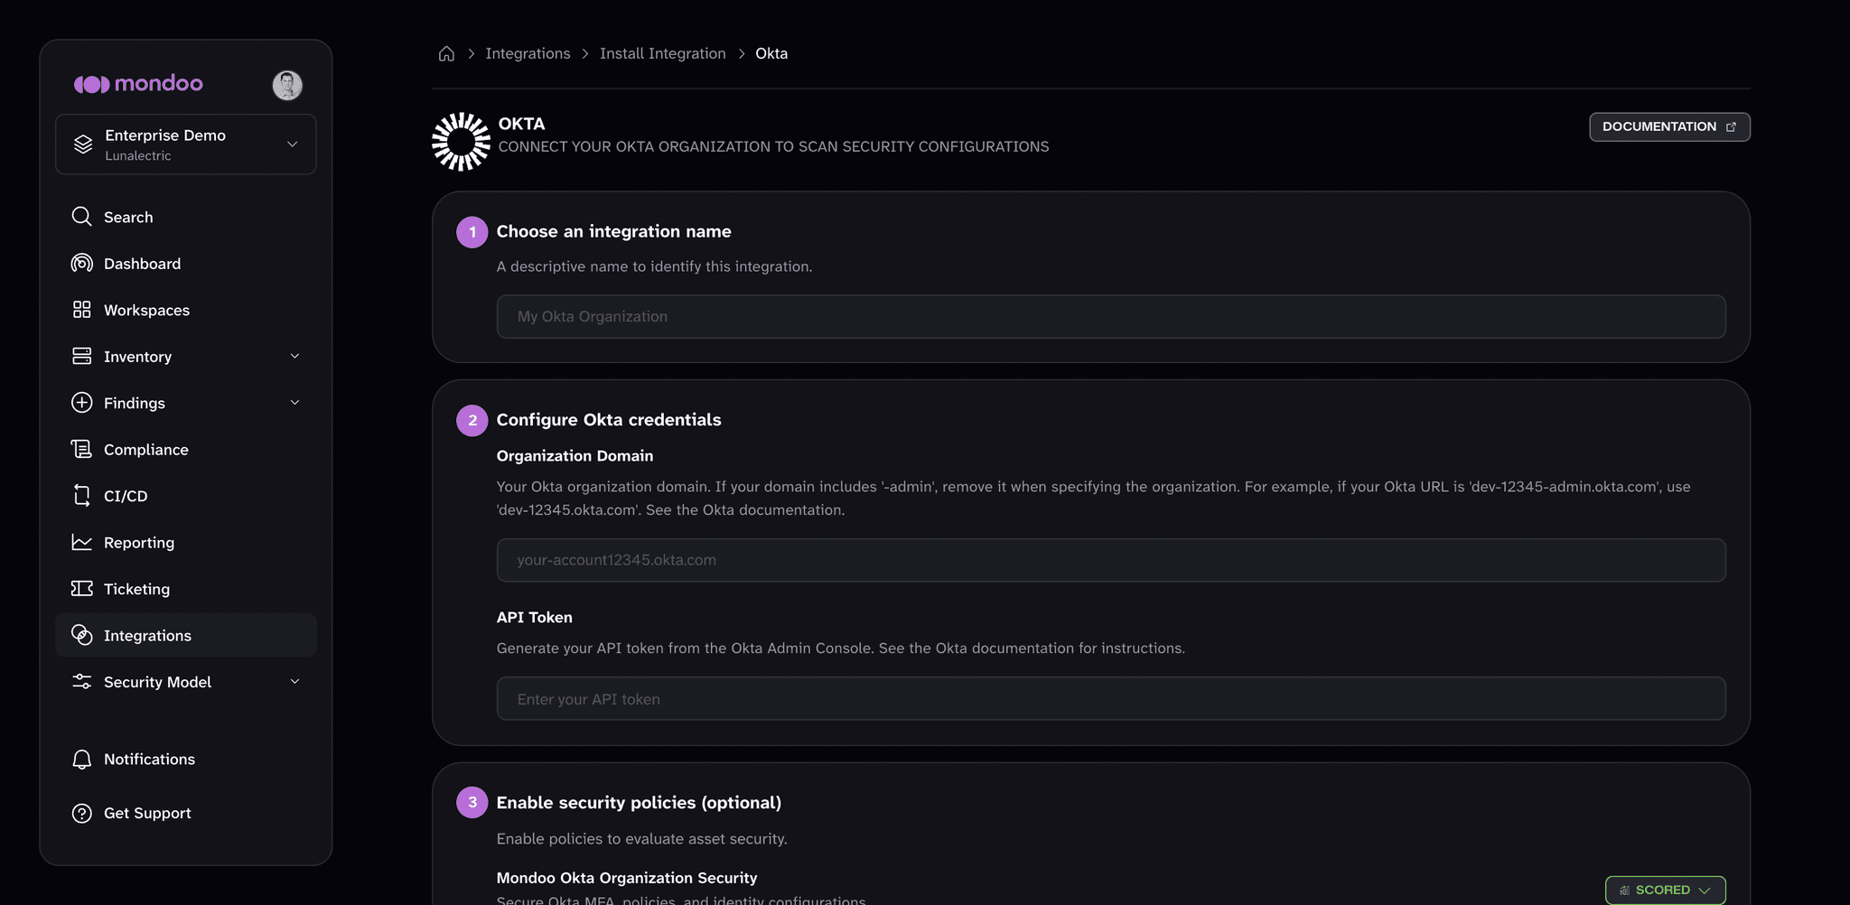Click the Integrations icon in sidebar
The width and height of the screenshot is (1850, 905).
click(82, 635)
